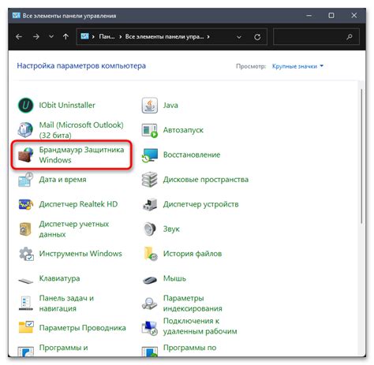Open Панель задач и навигация link text
This screenshot has height=365, width=374.
pyautogui.click(x=66, y=304)
